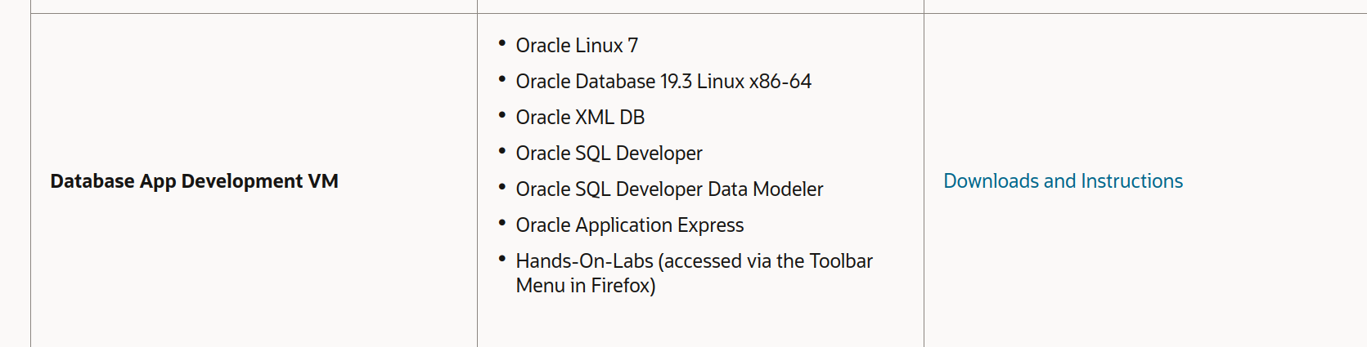Select the Oracle XML DB list entry

(579, 118)
